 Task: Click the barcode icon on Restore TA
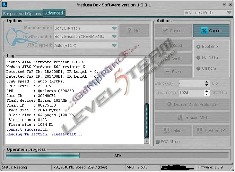pyautogui.click(x=200, y=131)
